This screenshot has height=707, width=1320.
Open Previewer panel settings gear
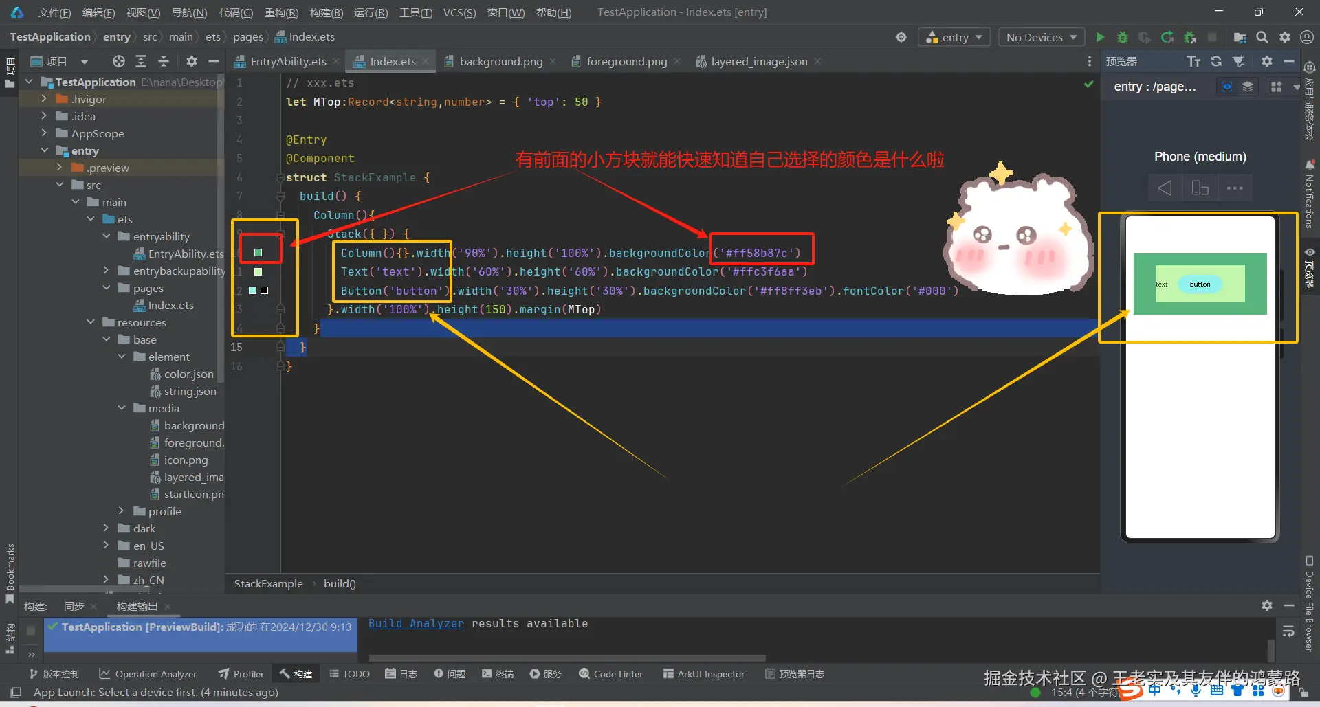coord(1267,61)
